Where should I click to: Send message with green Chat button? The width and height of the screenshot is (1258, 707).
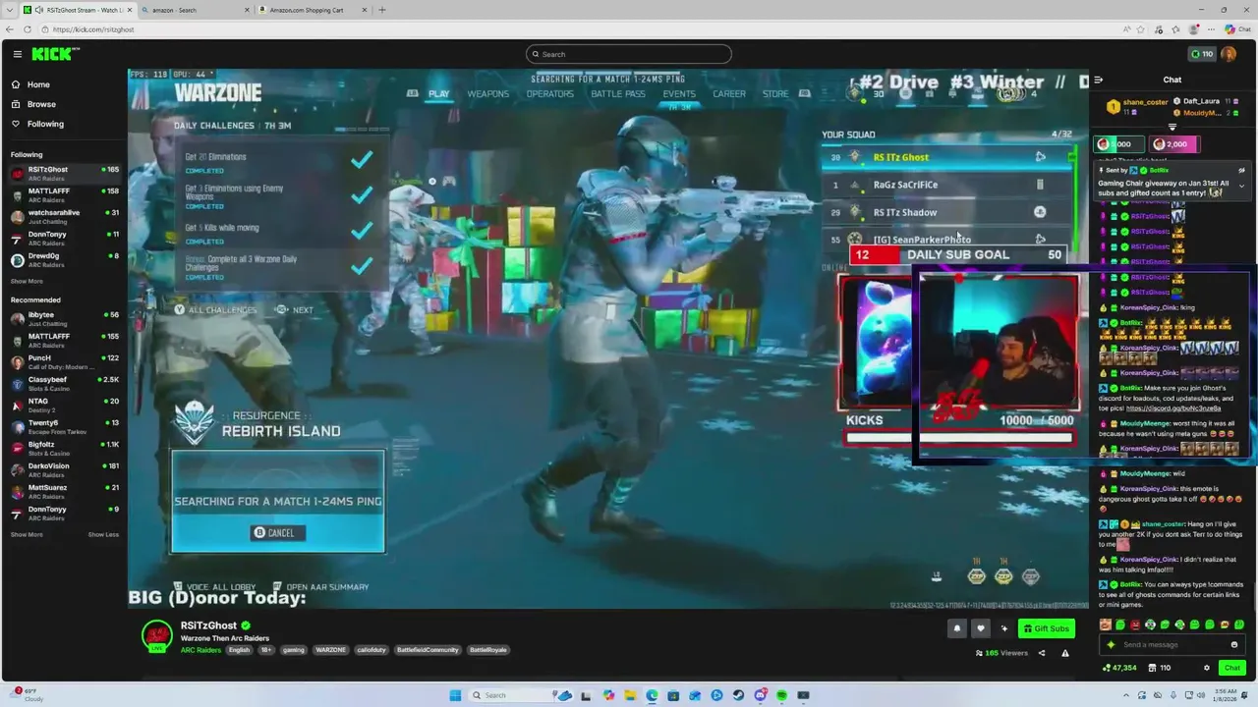point(1231,668)
